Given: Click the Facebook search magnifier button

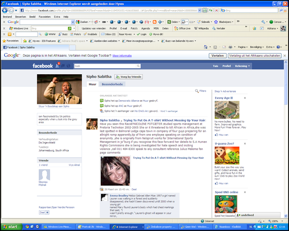Looking at the screenshot, I should (x=138, y=66).
